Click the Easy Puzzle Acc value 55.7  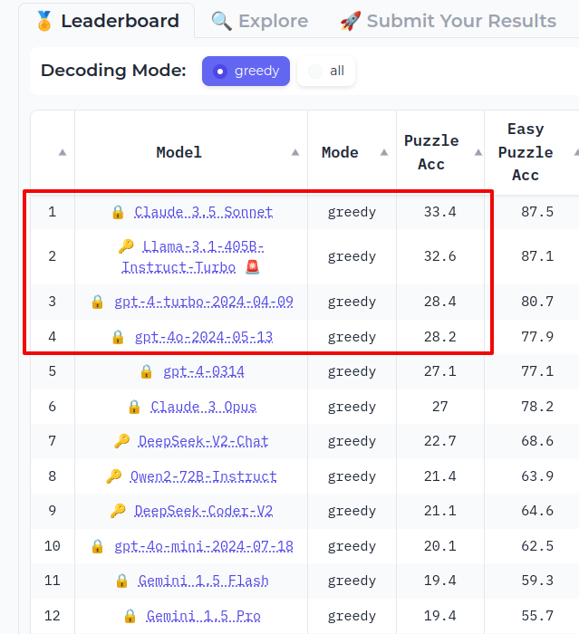click(x=537, y=616)
